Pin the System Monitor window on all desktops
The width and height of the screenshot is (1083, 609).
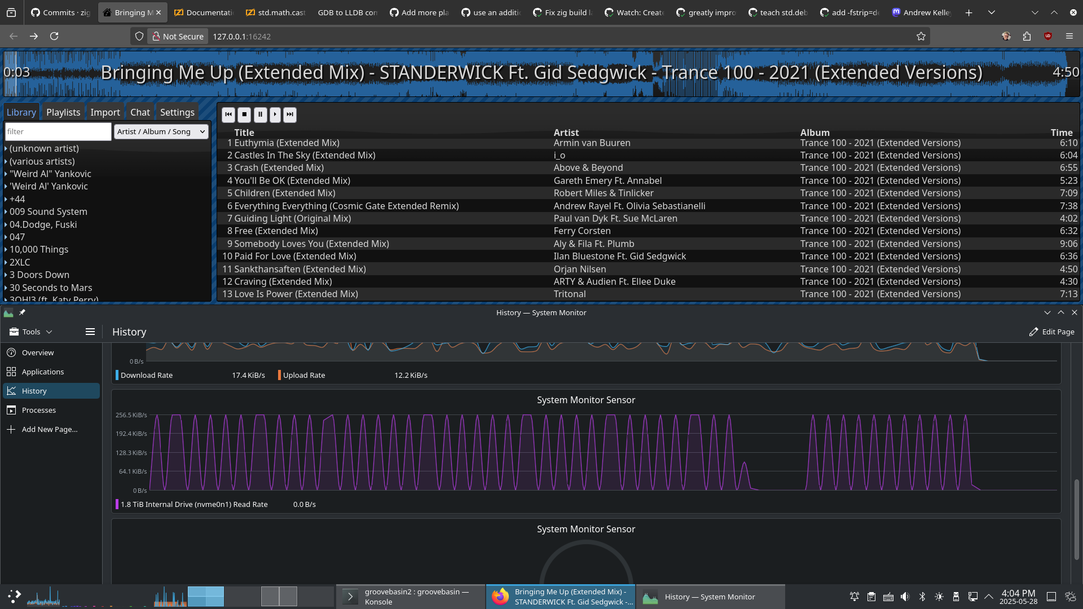(x=23, y=312)
